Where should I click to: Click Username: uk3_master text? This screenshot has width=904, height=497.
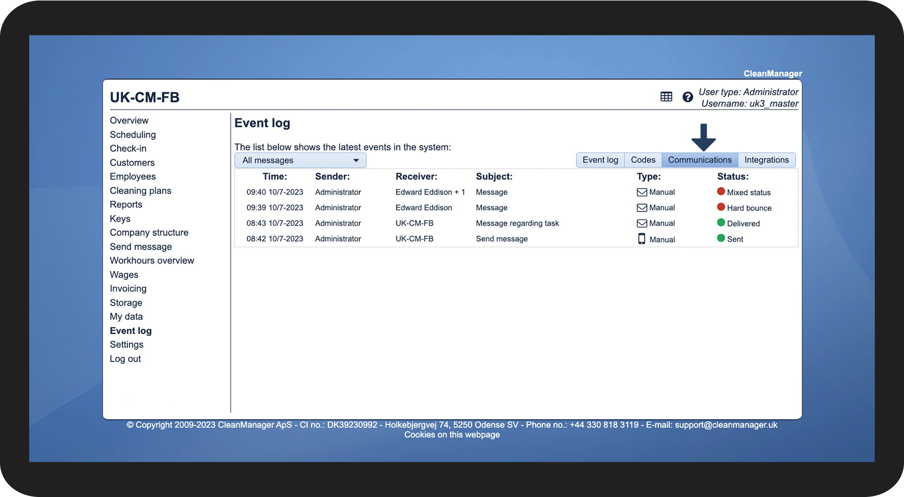(749, 103)
